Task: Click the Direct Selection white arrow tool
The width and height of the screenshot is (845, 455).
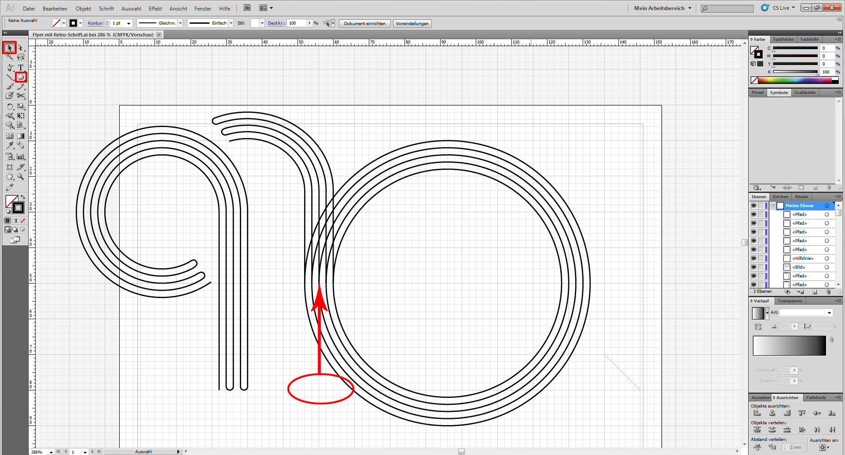Action: (x=21, y=47)
